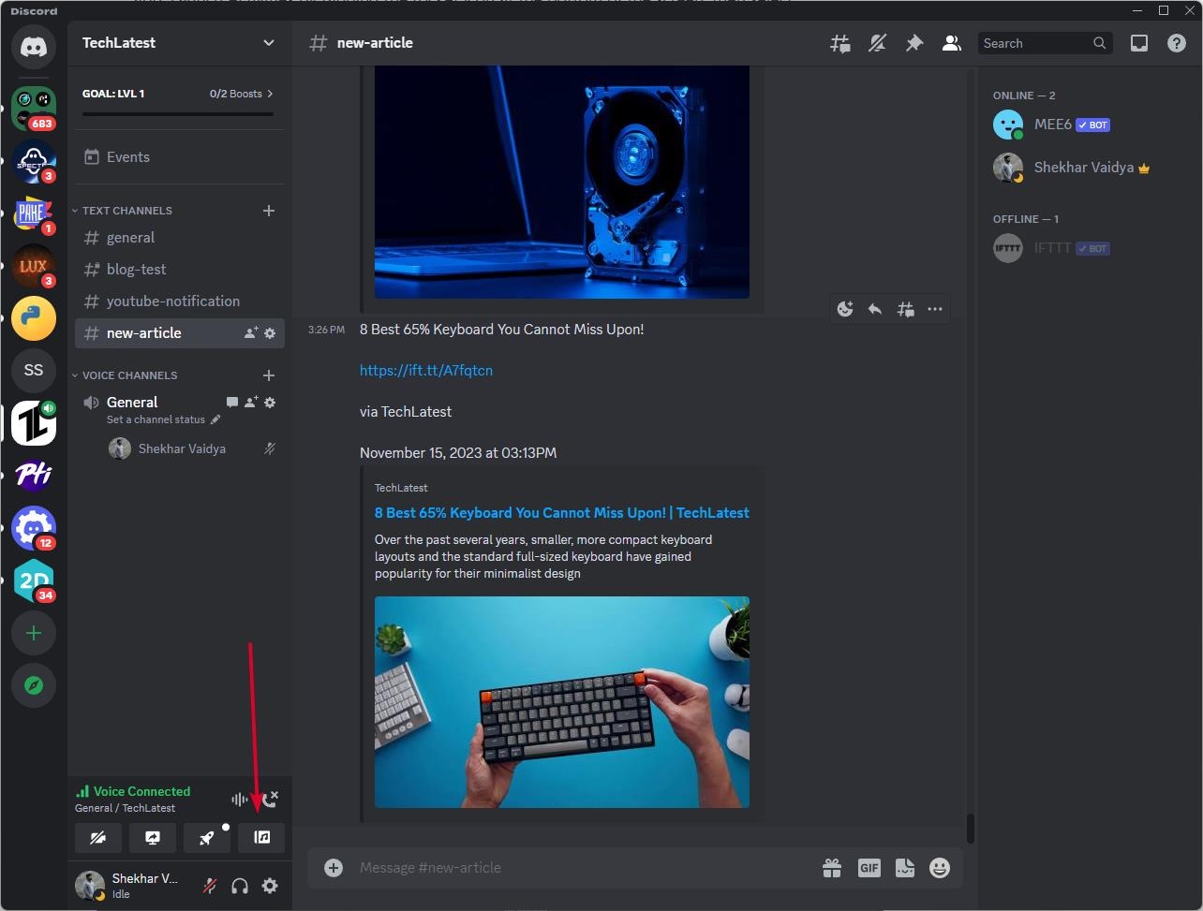This screenshot has width=1203, height=911.
Task: Open the 2D server with 34 badge
Action: pos(34,580)
